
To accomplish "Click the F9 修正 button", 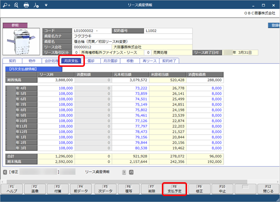I will pos(200,189).
